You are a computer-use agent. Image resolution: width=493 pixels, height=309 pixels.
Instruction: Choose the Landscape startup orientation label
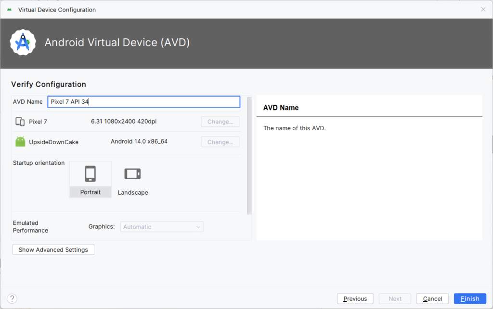[x=133, y=193]
